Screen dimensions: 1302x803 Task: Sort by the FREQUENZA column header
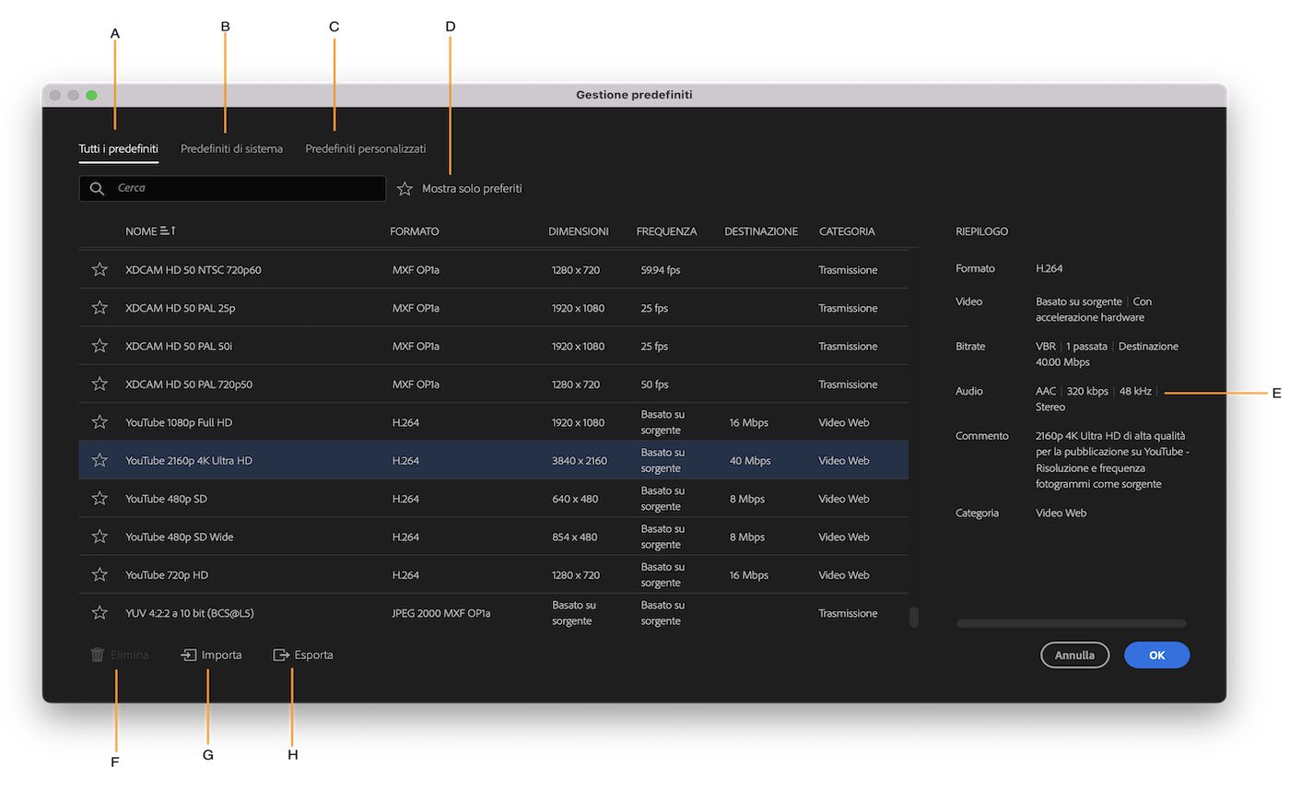click(x=666, y=231)
